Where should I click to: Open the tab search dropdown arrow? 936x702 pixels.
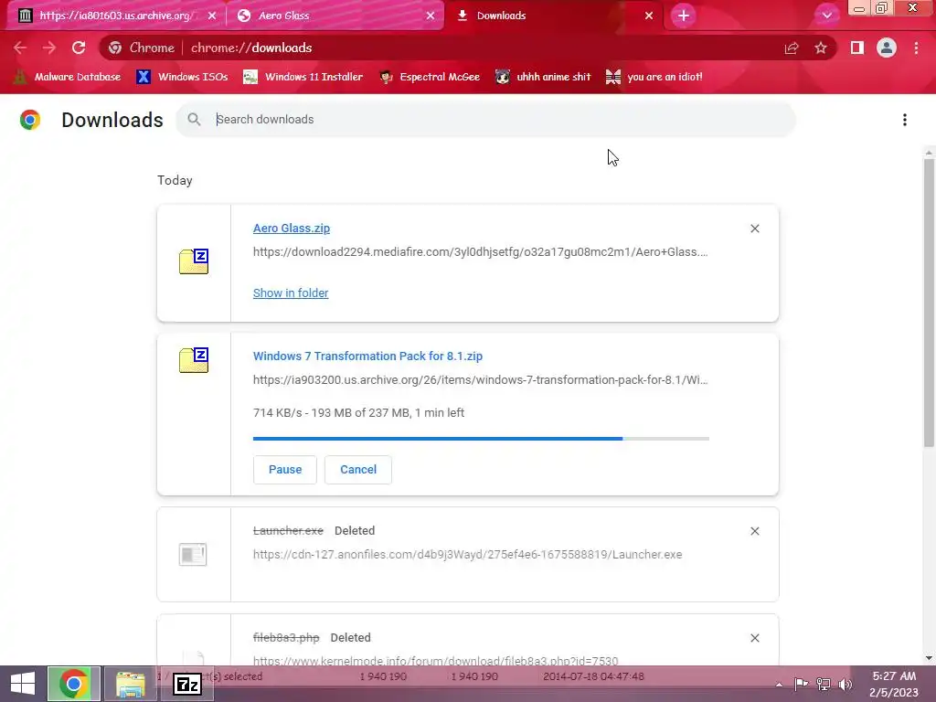click(826, 16)
